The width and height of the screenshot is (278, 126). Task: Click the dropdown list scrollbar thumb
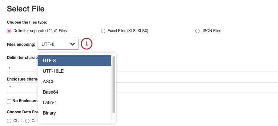click(114, 84)
